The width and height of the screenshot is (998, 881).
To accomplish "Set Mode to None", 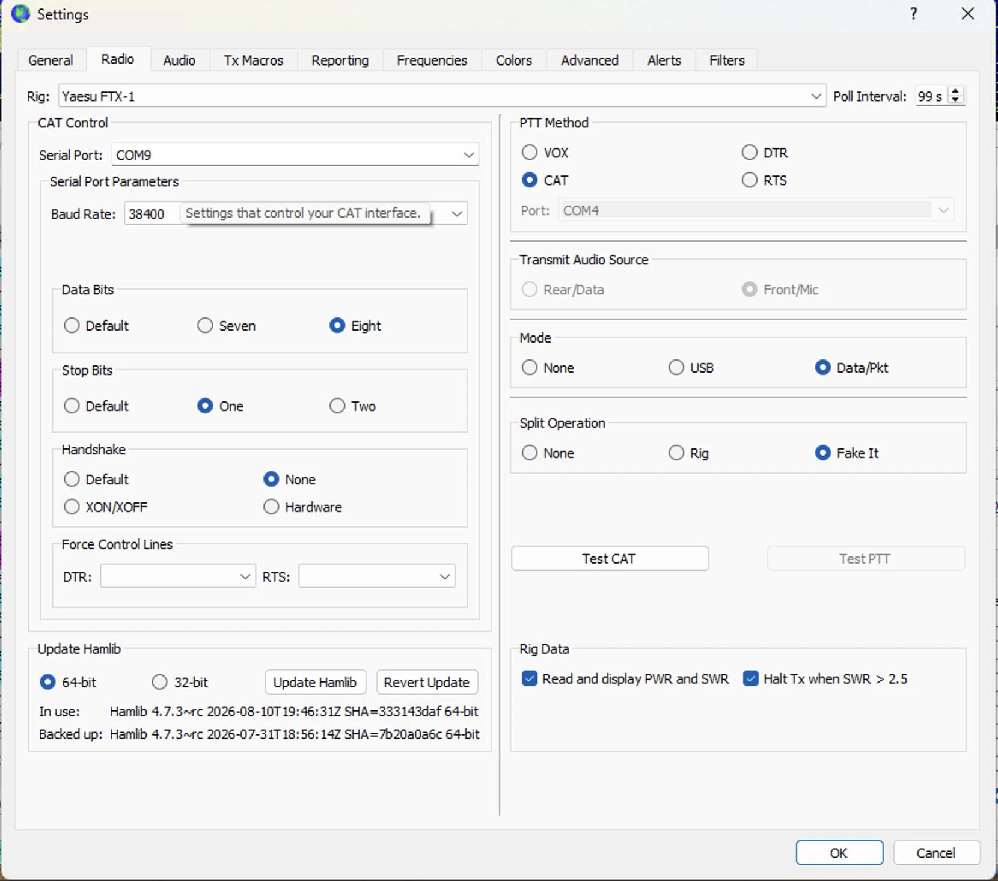I will (548, 368).
